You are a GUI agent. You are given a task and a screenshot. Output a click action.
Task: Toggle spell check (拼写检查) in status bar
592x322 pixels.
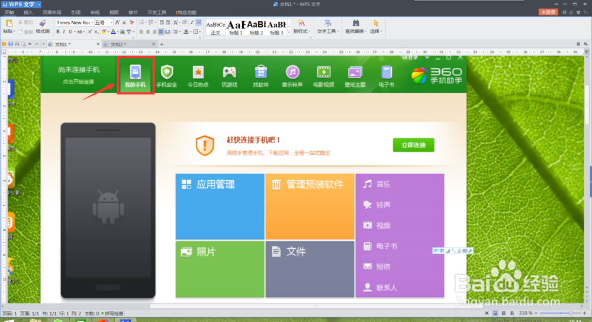coord(112,313)
